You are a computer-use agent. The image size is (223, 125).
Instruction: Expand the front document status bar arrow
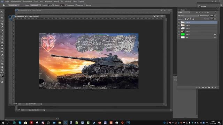pos(41,104)
